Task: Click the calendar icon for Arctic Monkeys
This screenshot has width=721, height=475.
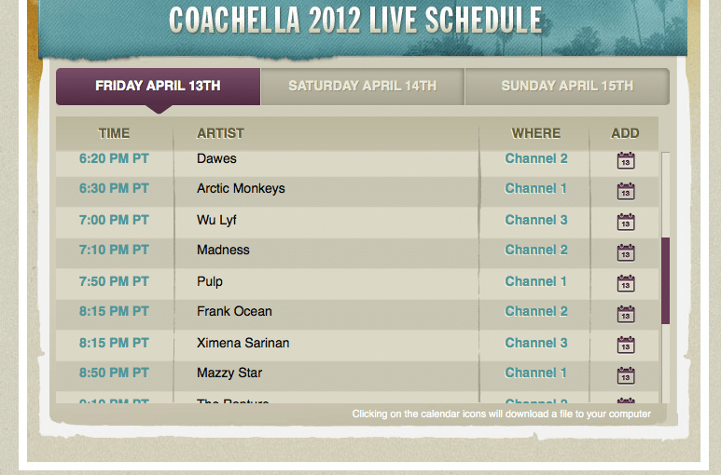Action: click(x=625, y=191)
